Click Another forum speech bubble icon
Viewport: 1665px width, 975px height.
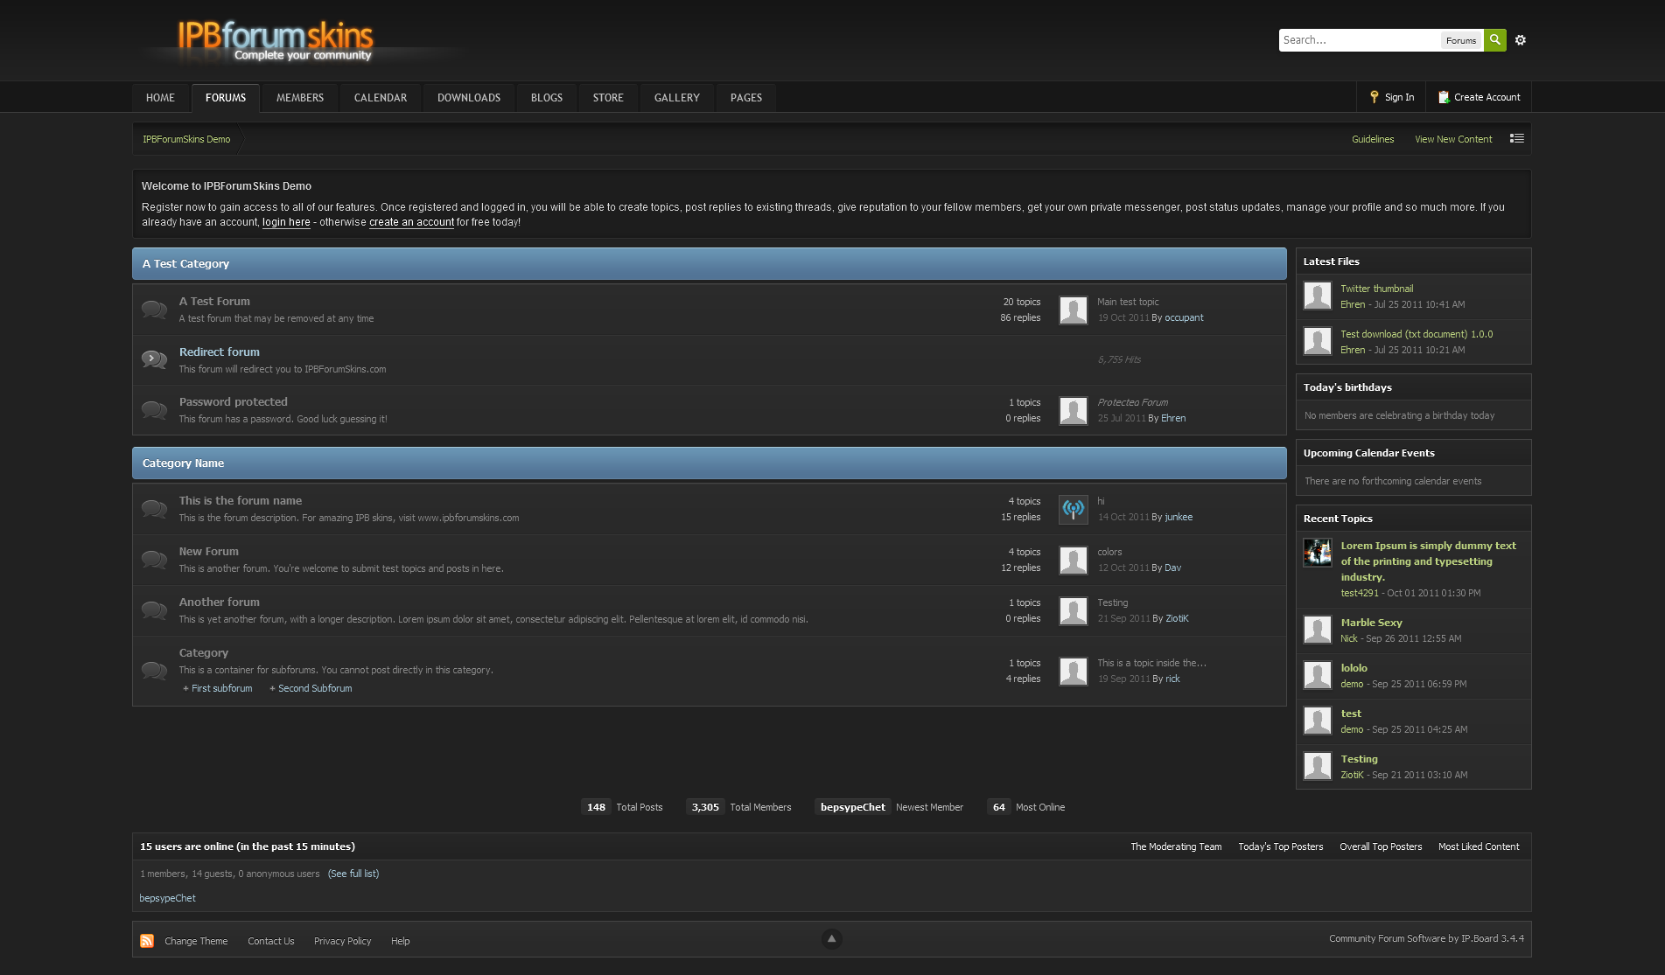coord(154,610)
